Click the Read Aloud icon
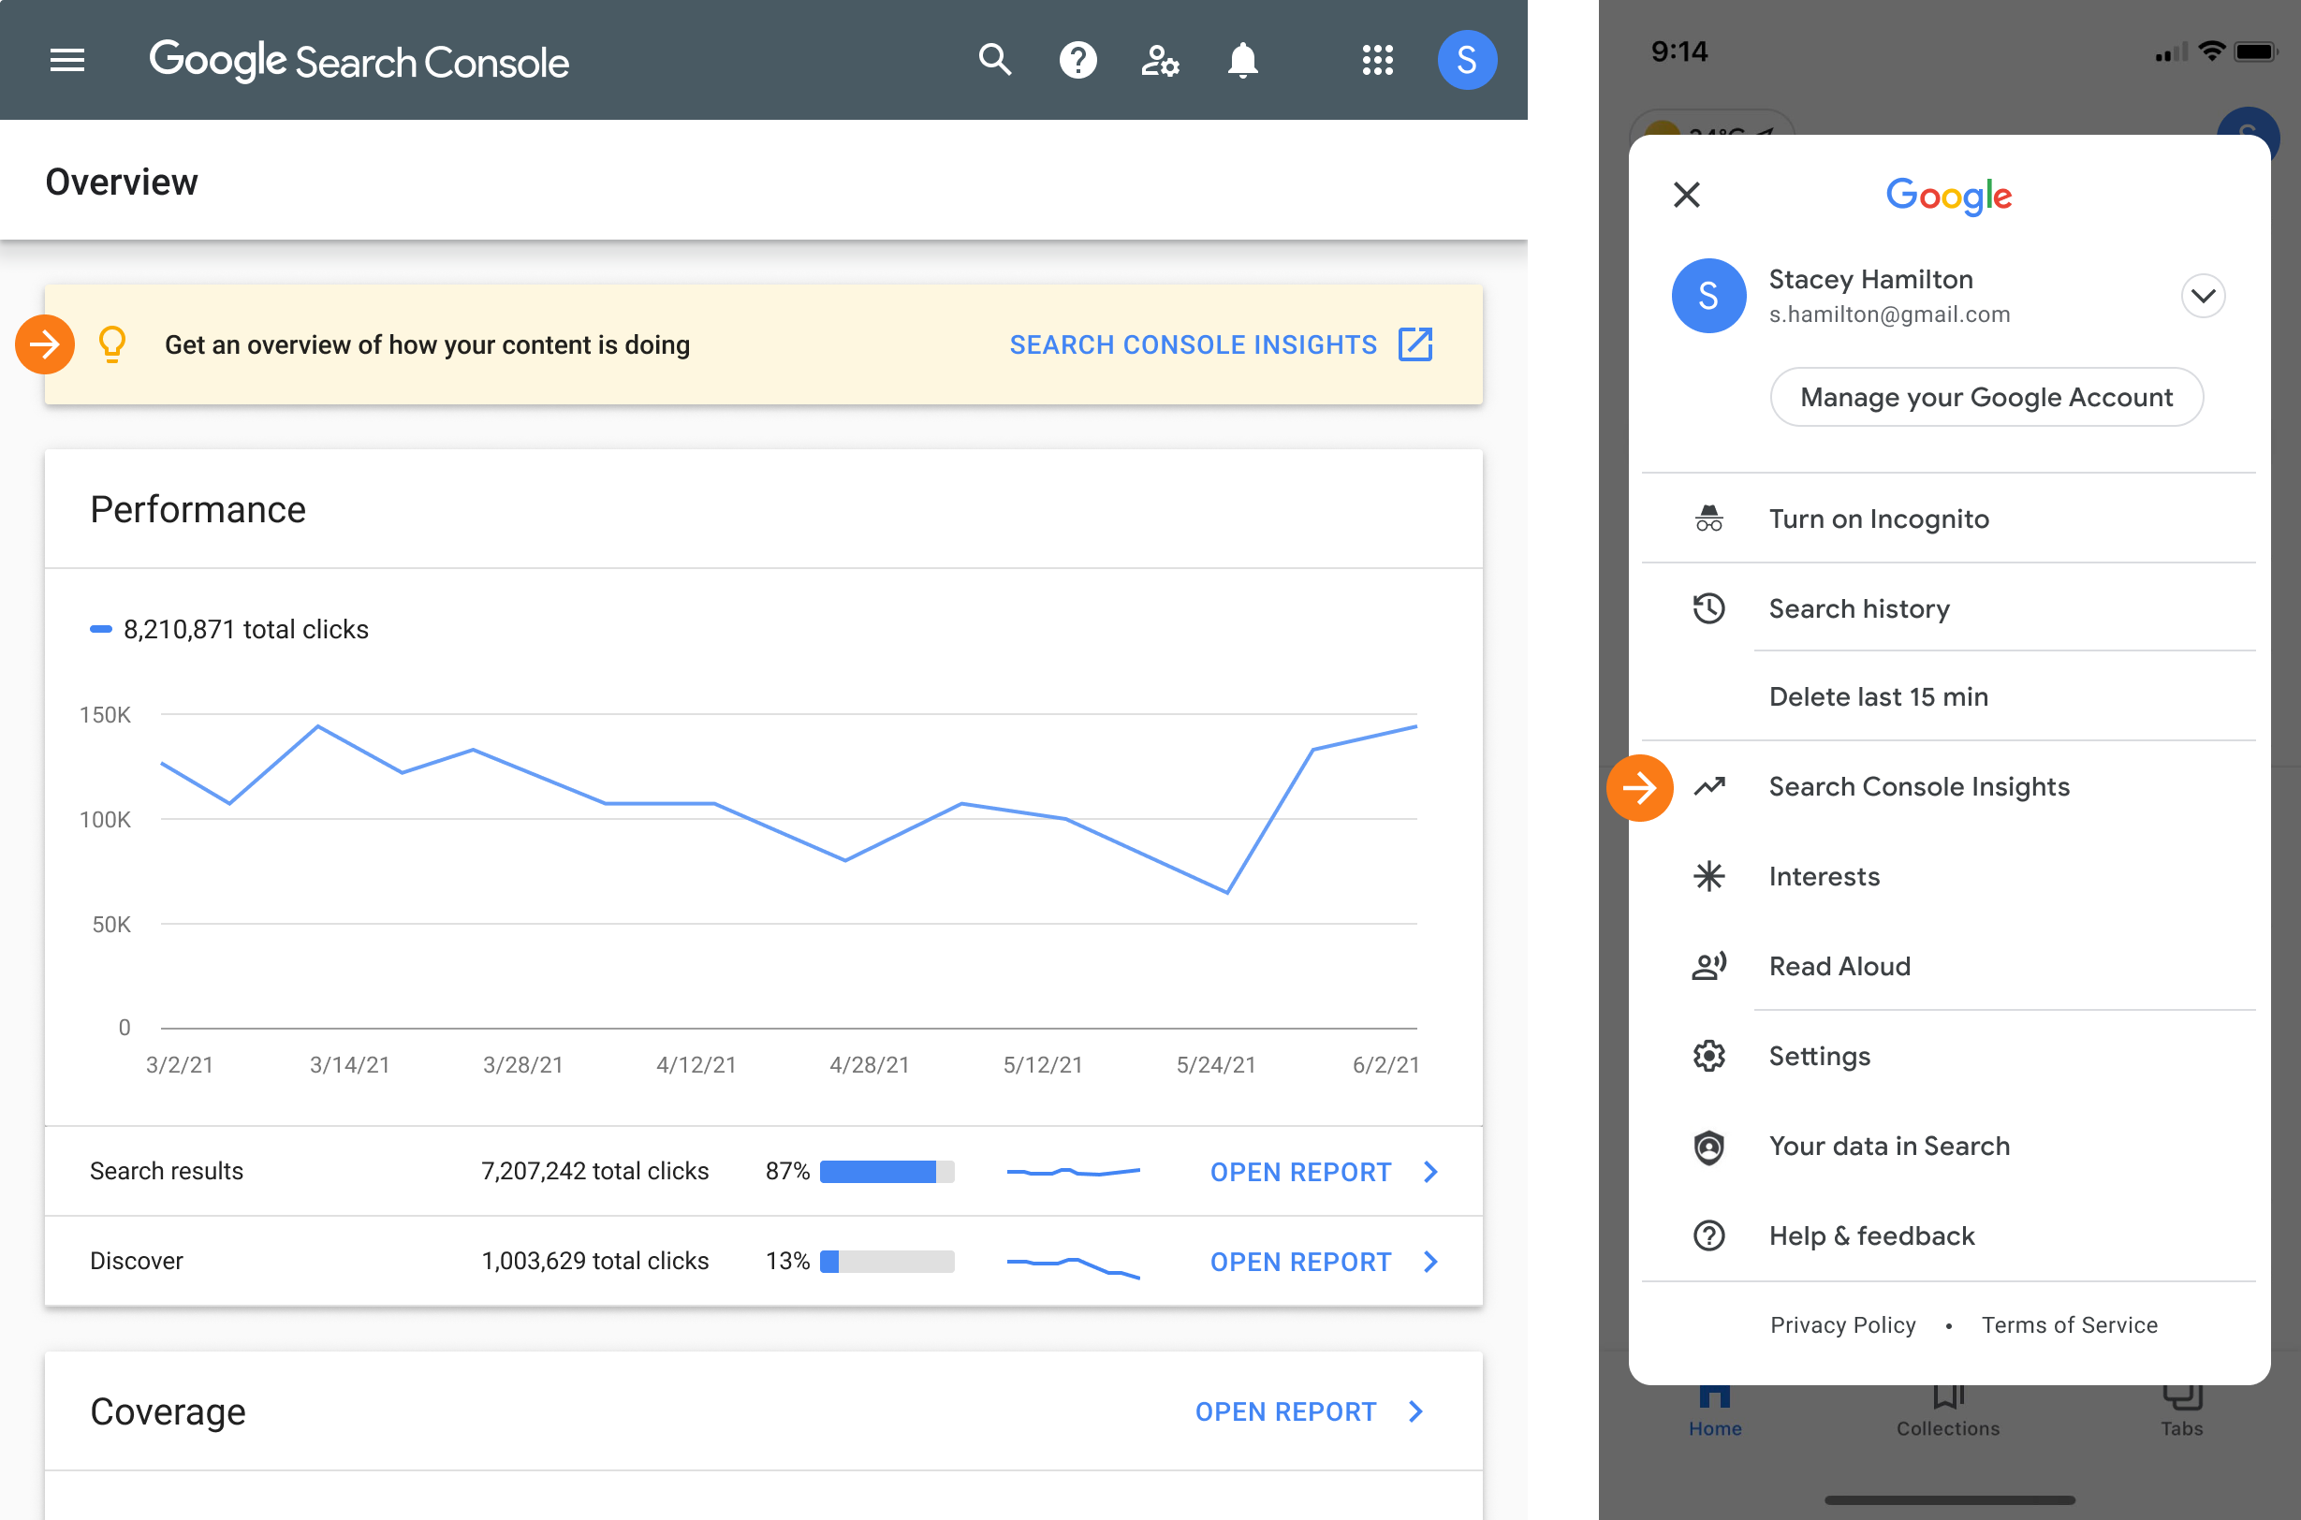The image size is (2301, 1520). pos(1710,965)
